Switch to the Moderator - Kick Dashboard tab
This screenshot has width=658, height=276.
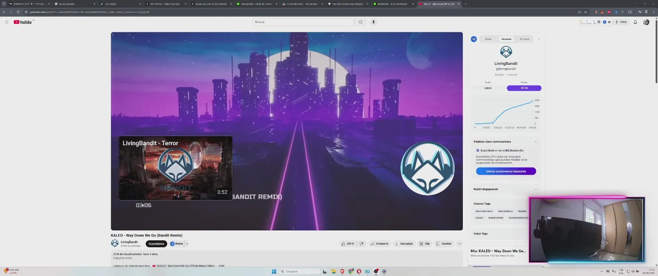point(393,4)
